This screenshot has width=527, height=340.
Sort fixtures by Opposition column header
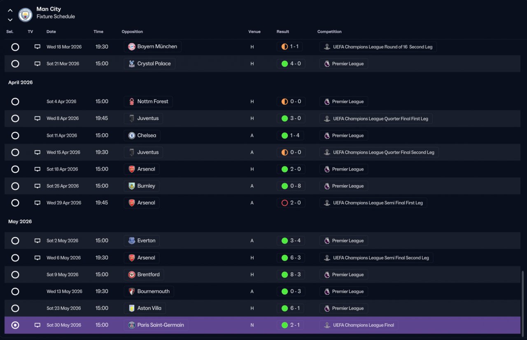[132, 32]
